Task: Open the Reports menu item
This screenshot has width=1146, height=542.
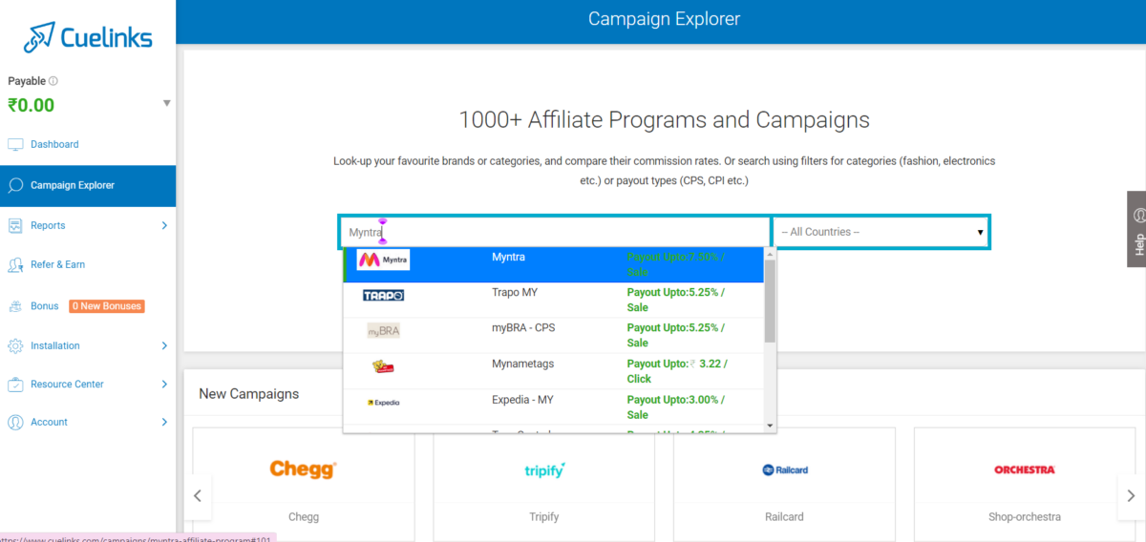Action: point(48,225)
